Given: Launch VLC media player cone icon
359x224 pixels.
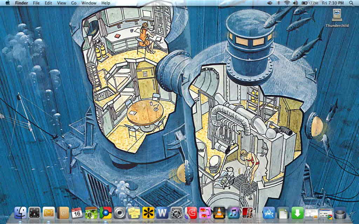Looking at the screenshot, I should (219, 213).
